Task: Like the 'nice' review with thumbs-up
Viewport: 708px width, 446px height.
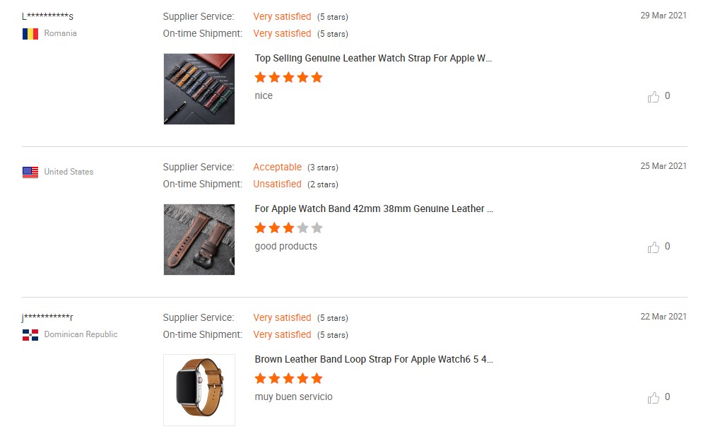Action: point(654,97)
